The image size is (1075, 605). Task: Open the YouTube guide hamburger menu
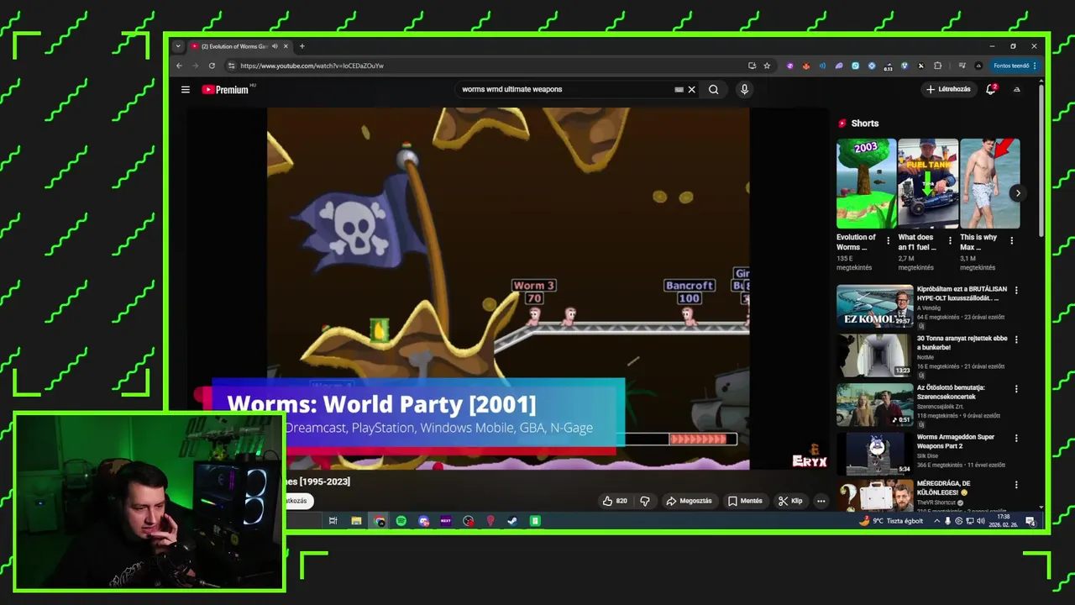tap(186, 89)
